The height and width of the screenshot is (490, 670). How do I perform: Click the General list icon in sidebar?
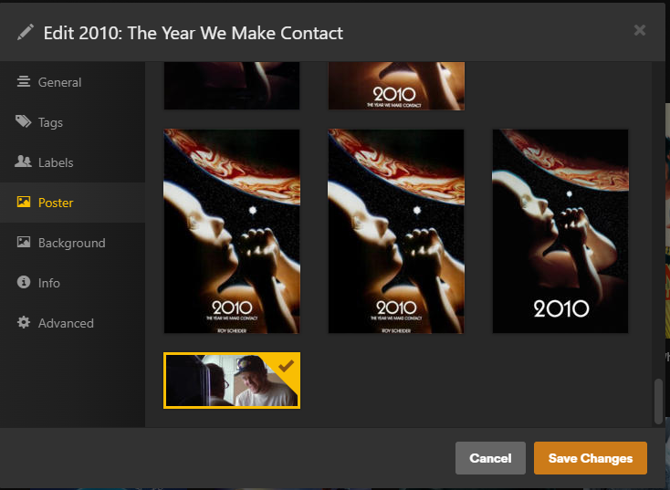[x=24, y=81]
